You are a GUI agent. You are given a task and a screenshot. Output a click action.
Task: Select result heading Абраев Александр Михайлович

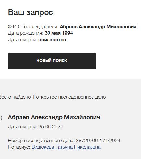coord(54,117)
